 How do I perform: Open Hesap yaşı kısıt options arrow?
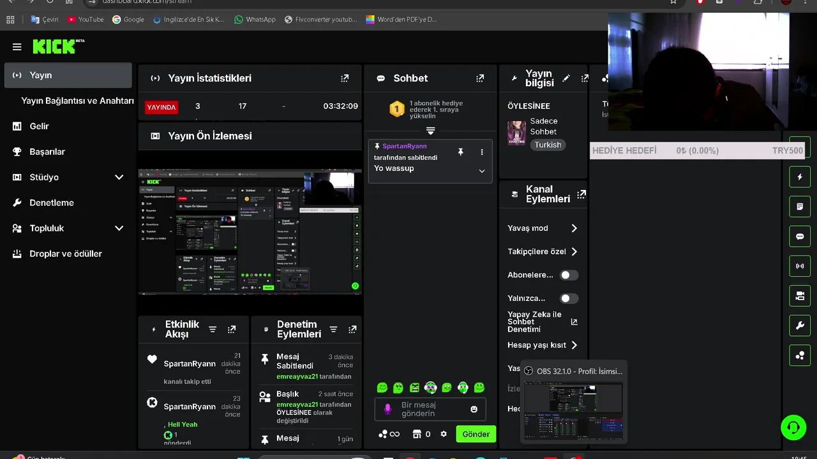tap(574, 345)
